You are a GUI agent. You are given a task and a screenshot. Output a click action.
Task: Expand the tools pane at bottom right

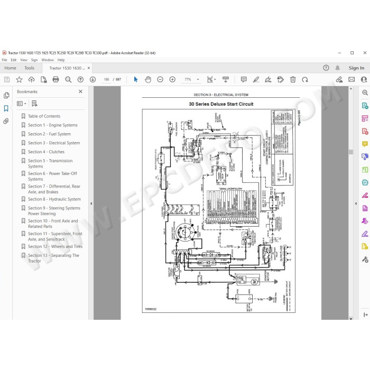click(x=366, y=314)
